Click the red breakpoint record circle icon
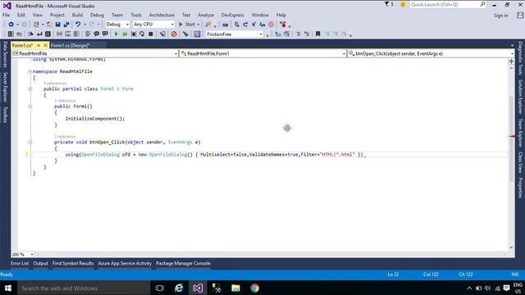The height and width of the screenshot is (295, 525). (x=271, y=25)
